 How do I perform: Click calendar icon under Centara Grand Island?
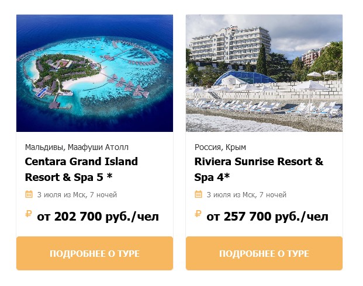click(x=29, y=194)
